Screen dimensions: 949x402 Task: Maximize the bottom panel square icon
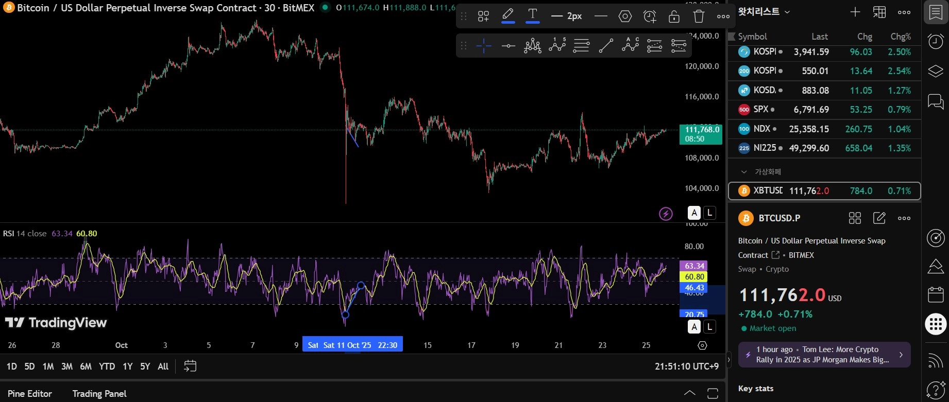[x=713, y=393]
